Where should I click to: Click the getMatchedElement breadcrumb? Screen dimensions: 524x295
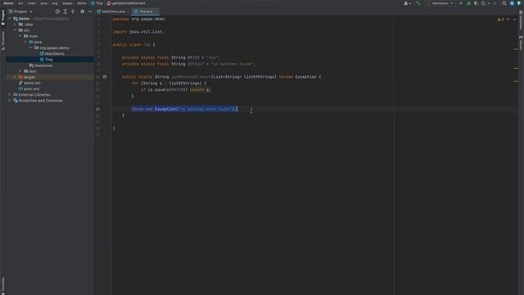coord(126,3)
